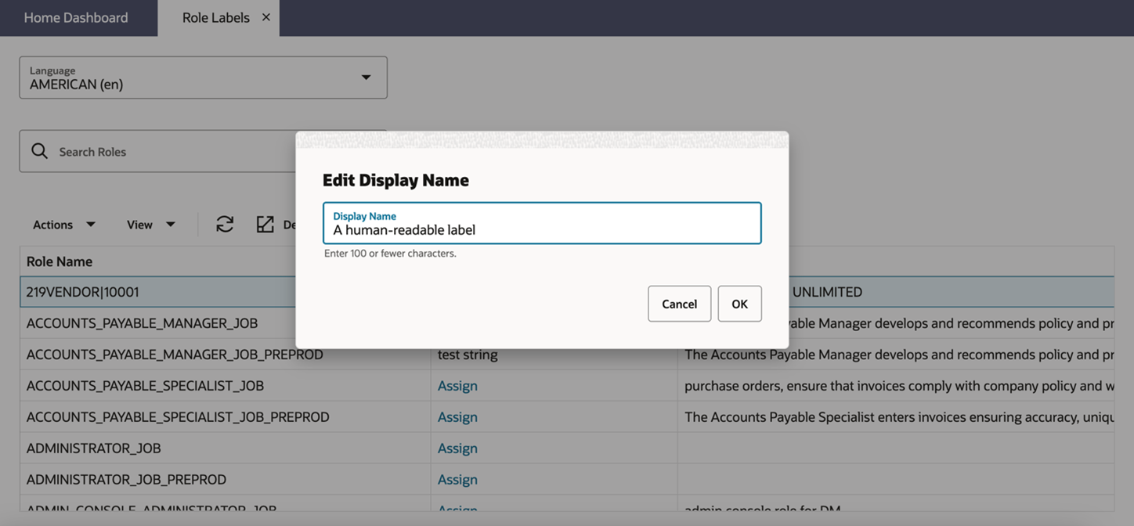1134x526 pixels.
Task: Click the close X on Role Labels tab
Action: coord(263,17)
